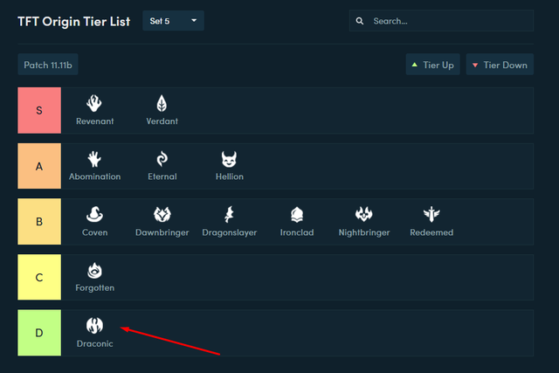Click the Abomination origin icon
The image size is (559, 373).
[x=94, y=159]
